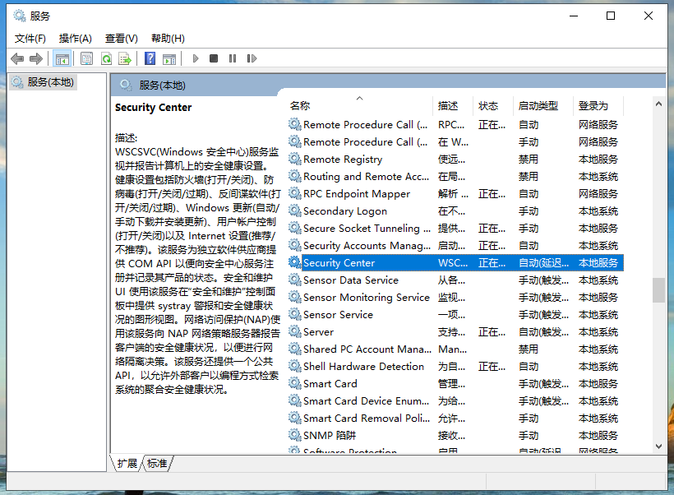Toggle the console tree pane visibility
The height and width of the screenshot is (495, 674).
click(x=62, y=58)
